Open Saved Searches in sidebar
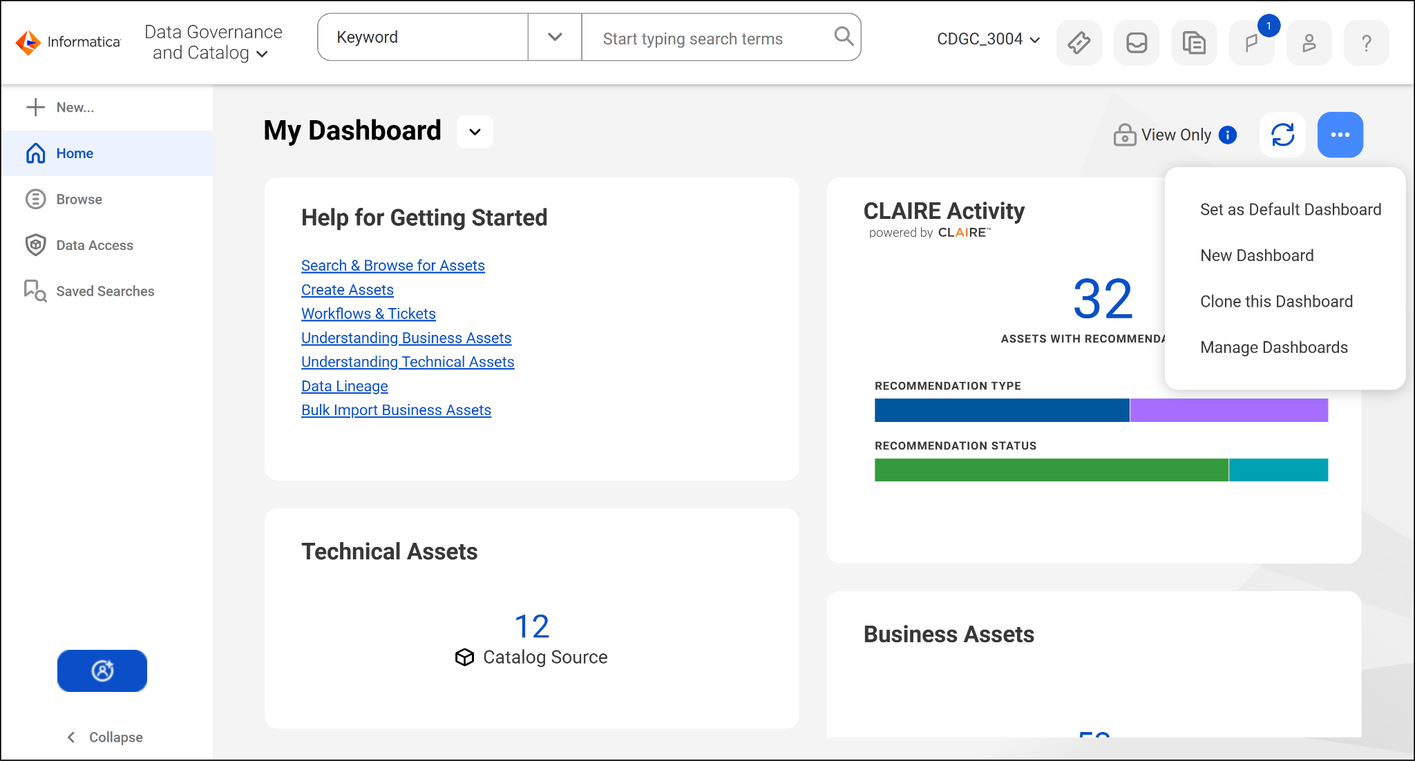The width and height of the screenshot is (1415, 761). tap(107, 291)
